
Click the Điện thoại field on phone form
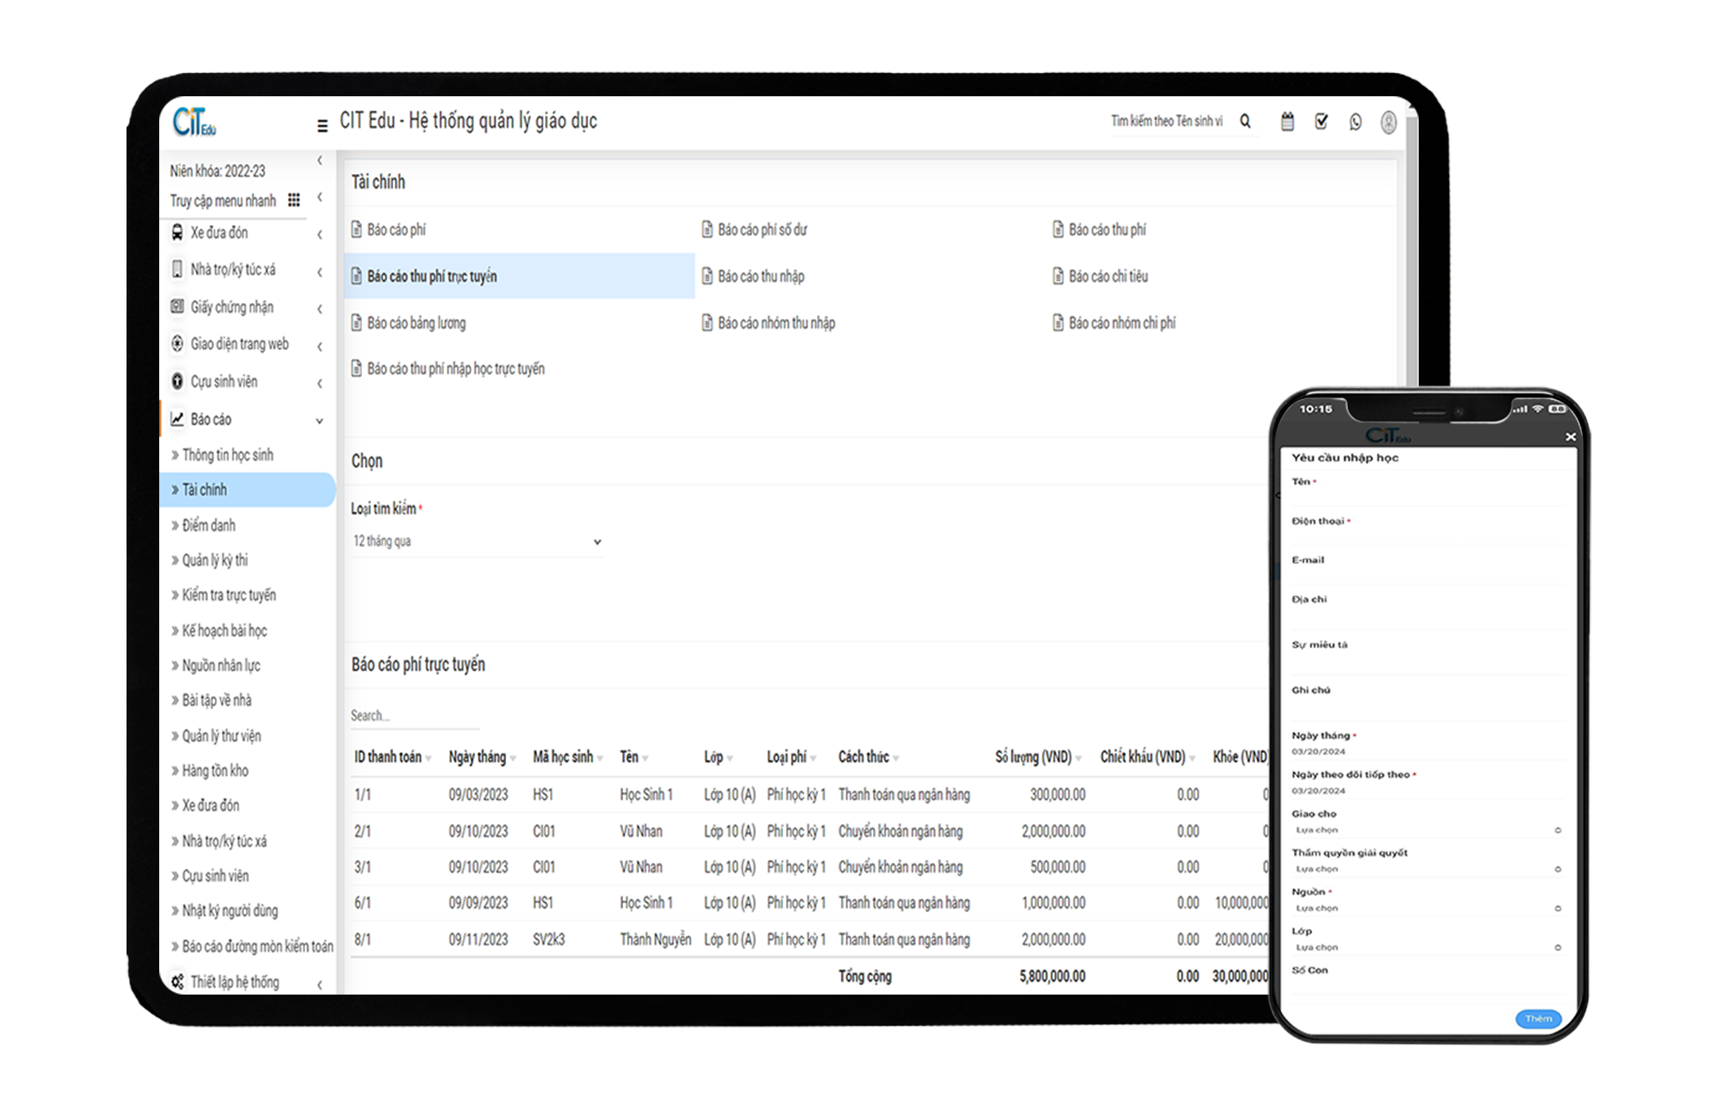(1427, 536)
